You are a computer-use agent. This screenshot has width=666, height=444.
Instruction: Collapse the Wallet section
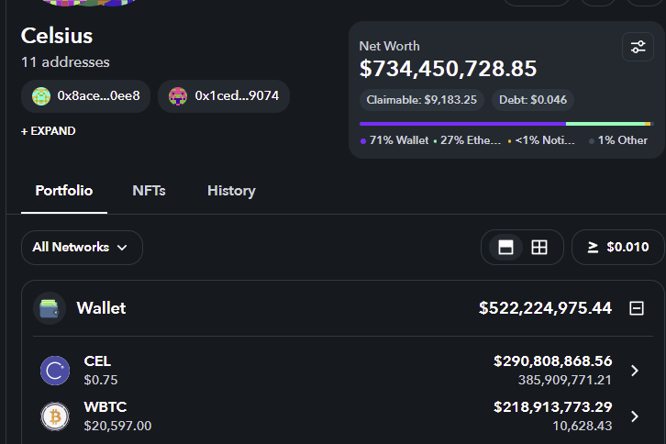click(637, 308)
